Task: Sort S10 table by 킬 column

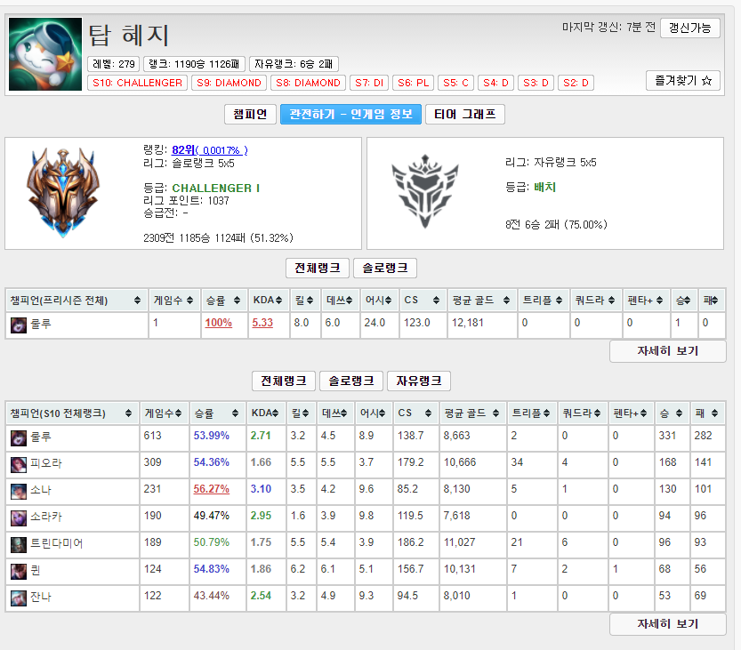Action: [301, 413]
